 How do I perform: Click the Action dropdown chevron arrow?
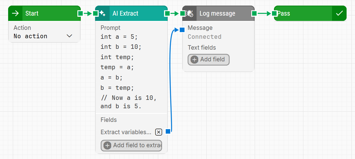pos(70,36)
